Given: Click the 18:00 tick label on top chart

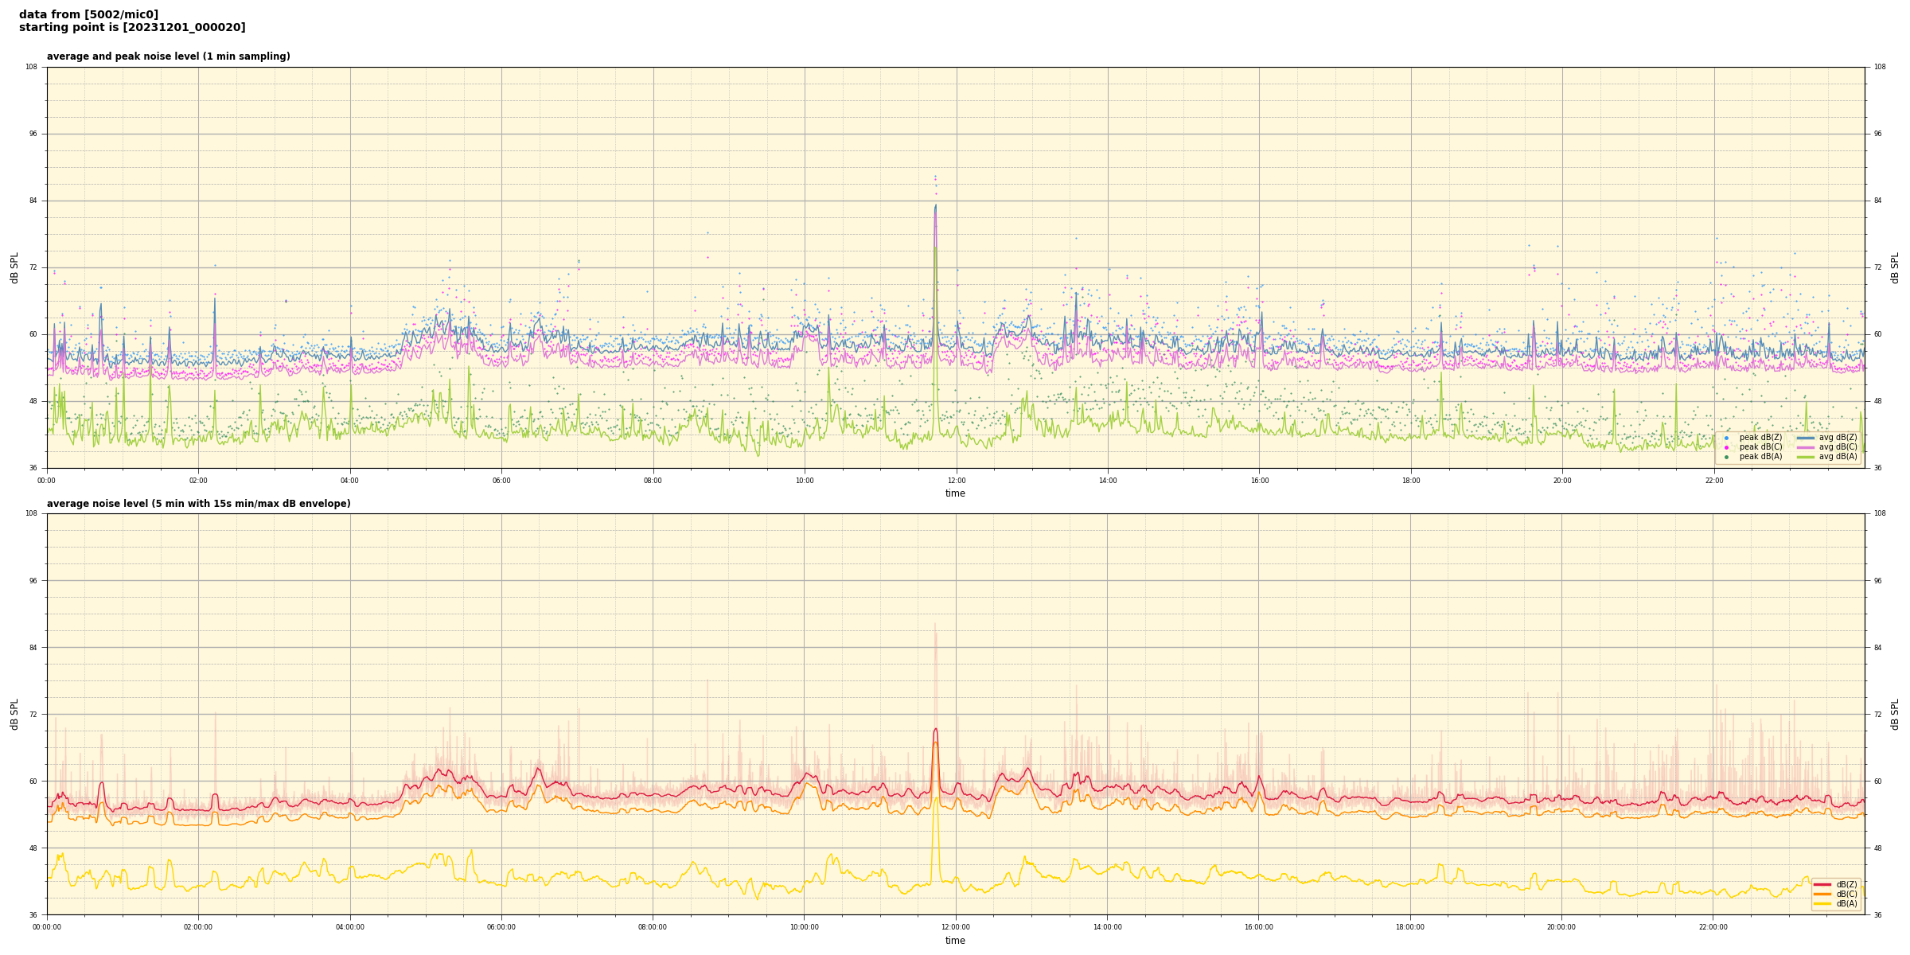Looking at the screenshot, I should click(x=1411, y=481).
